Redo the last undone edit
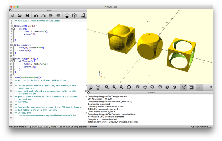 (x=43, y=16)
